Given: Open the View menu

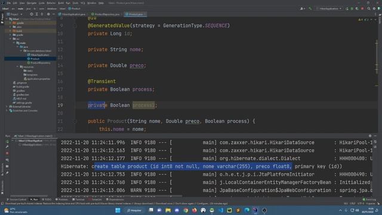Looking at the screenshot, I should tap(22, 3).
